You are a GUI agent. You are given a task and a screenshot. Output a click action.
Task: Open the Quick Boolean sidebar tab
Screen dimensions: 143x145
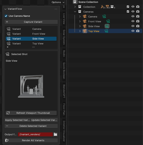64,71
